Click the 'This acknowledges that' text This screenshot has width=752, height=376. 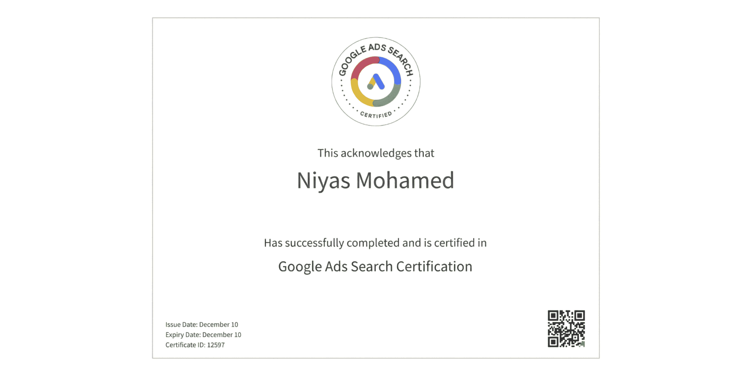click(376, 153)
